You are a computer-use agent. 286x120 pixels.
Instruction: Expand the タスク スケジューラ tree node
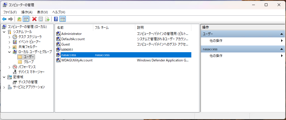(x=10, y=37)
